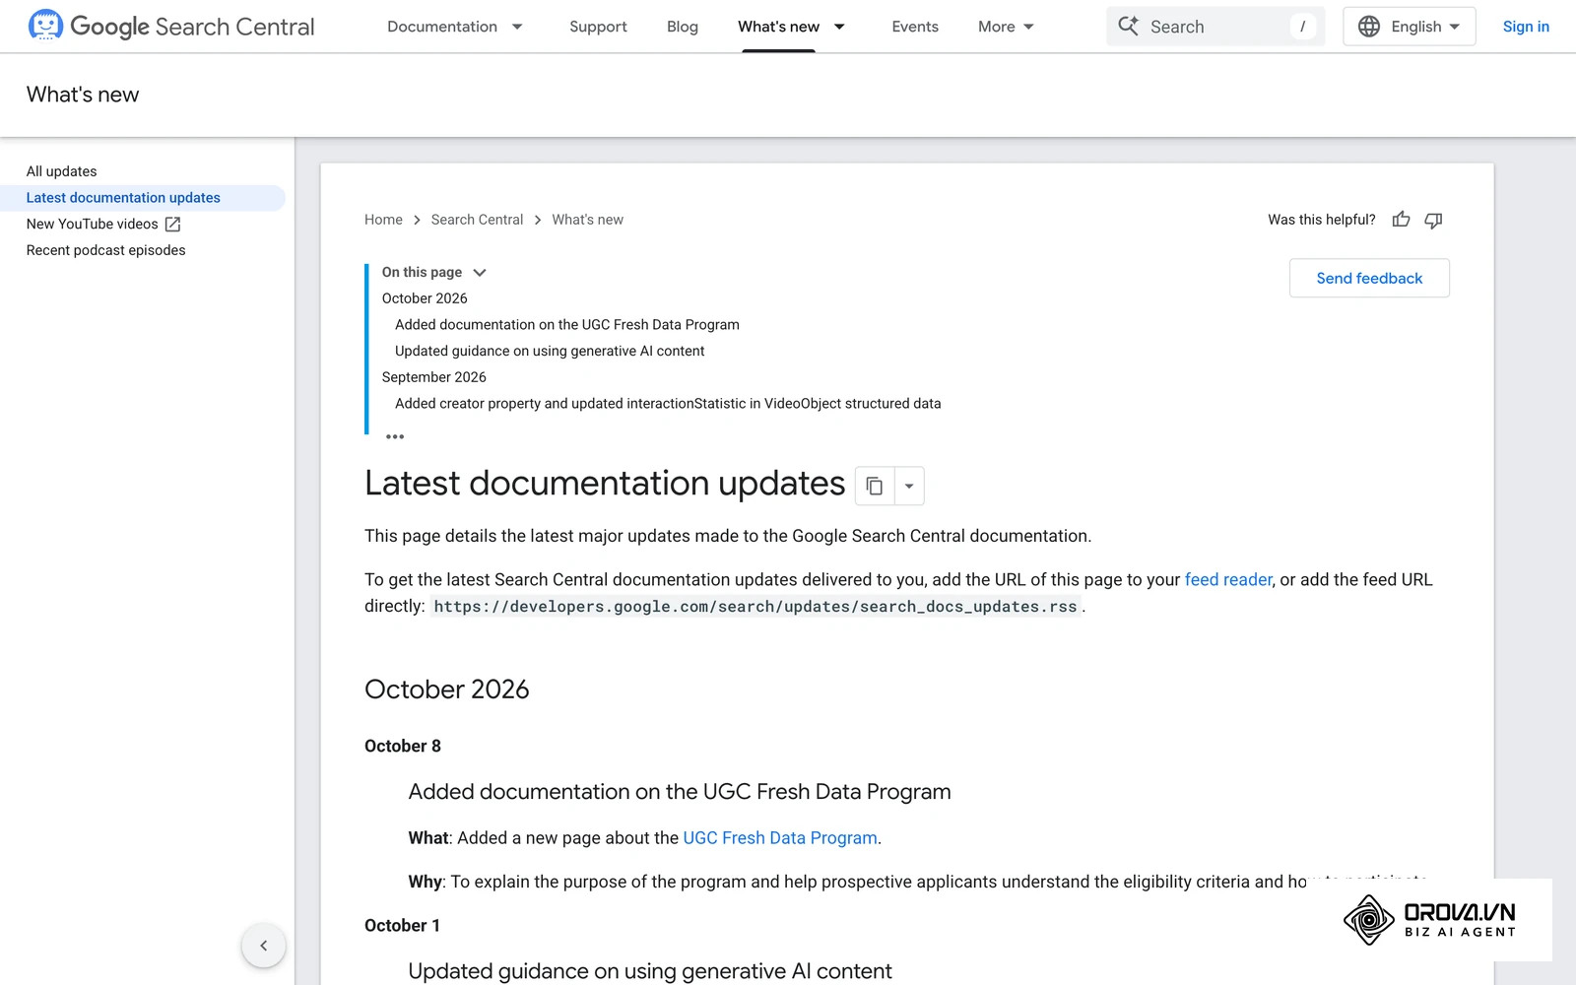This screenshot has width=1576, height=985.
Task: Open the More dropdown menu
Action: pyautogui.click(x=1006, y=27)
